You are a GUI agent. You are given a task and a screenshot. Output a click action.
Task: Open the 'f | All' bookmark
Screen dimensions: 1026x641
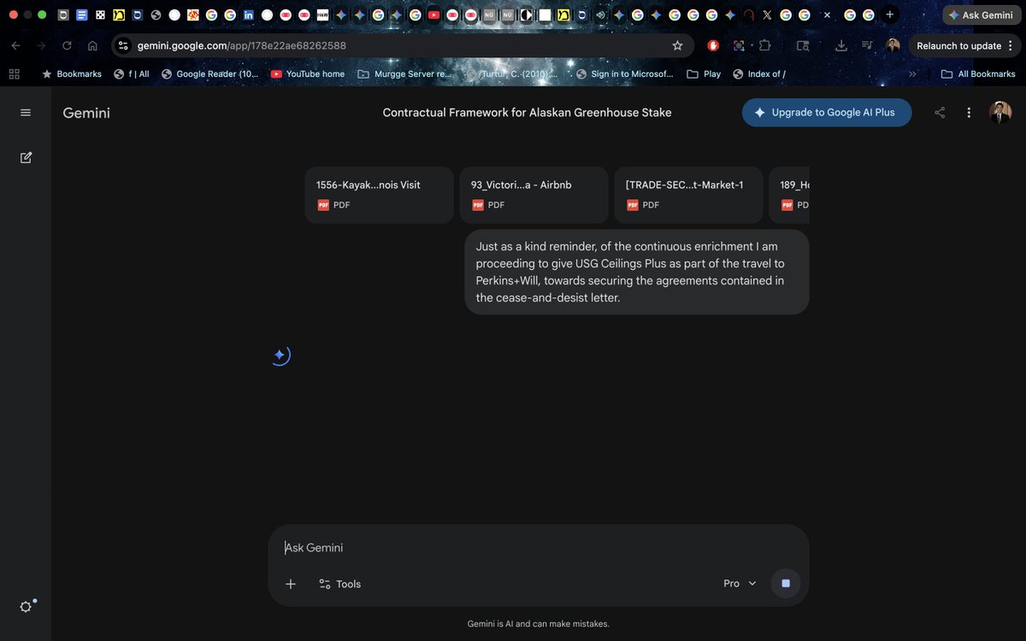point(132,74)
